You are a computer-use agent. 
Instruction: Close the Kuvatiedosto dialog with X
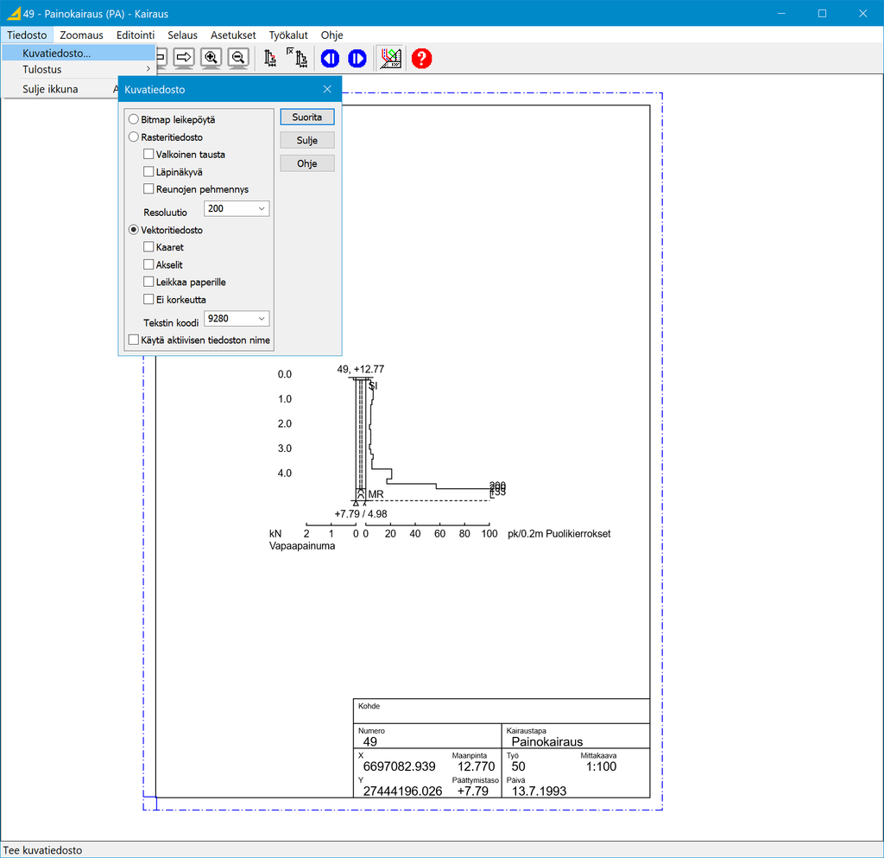(327, 89)
